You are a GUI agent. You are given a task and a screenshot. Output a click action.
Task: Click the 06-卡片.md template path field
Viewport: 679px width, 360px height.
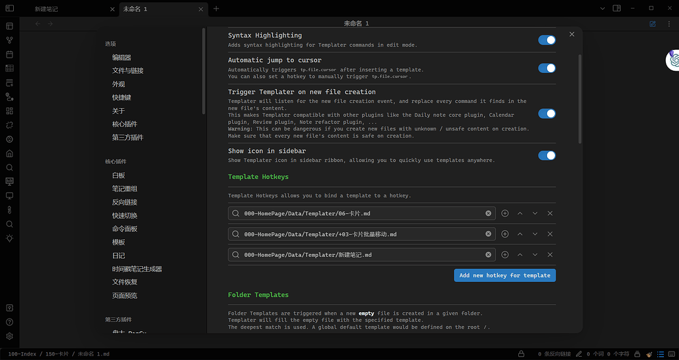[x=362, y=213]
